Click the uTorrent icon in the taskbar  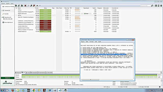[x=65, y=90]
